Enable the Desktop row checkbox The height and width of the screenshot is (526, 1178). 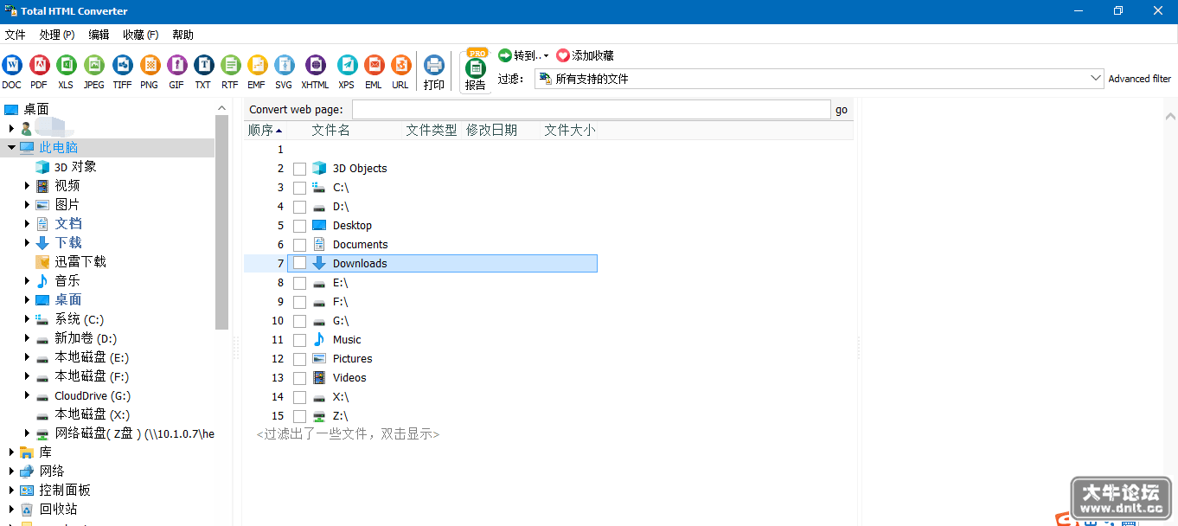pos(299,226)
